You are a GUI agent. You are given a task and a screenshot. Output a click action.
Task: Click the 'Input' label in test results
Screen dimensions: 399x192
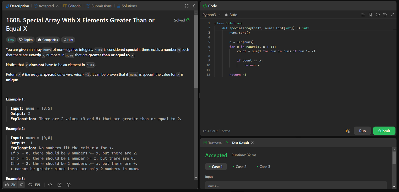click(209, 177)
